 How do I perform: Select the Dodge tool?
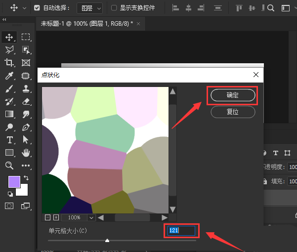pos(9,127)
